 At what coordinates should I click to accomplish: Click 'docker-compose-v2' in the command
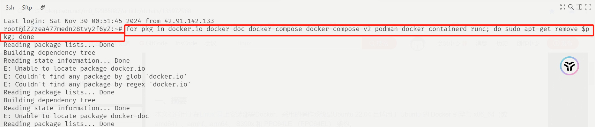338,29
